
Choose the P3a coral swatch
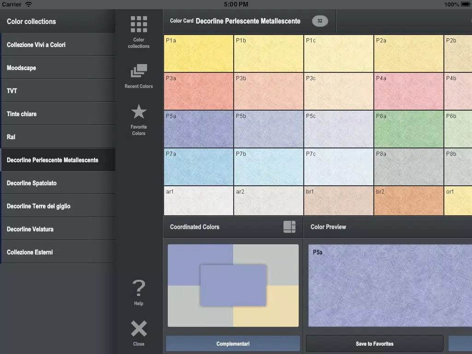pos(198,91)
